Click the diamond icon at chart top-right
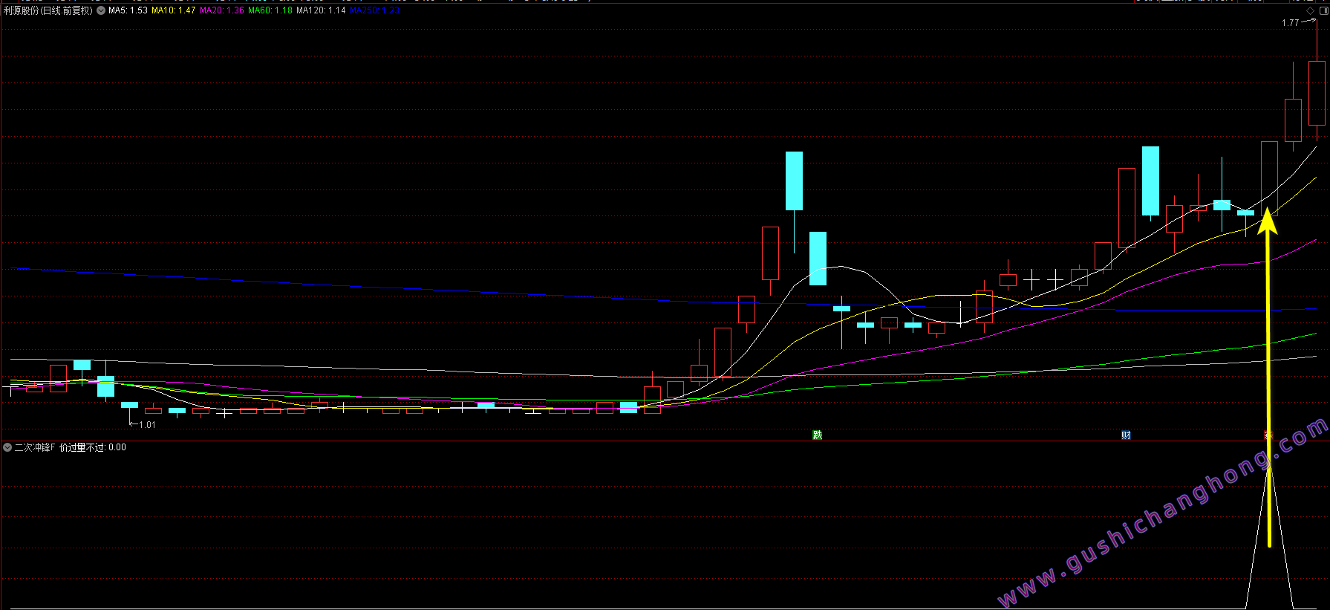The width and height of the screenshot is (1330, 610). click(1311, 10)
